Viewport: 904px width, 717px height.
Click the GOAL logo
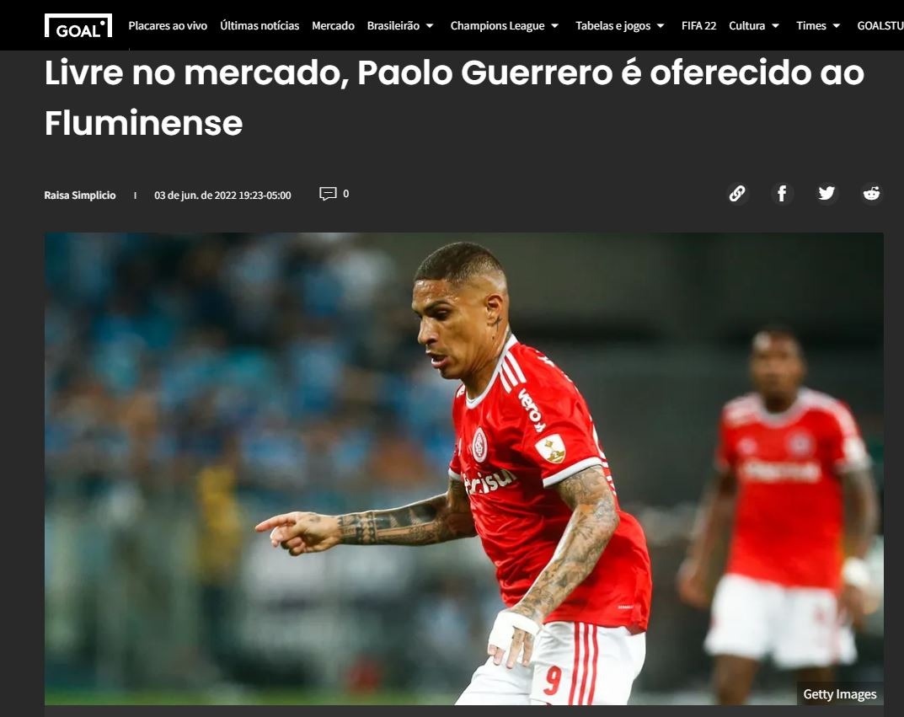point(78,25)
